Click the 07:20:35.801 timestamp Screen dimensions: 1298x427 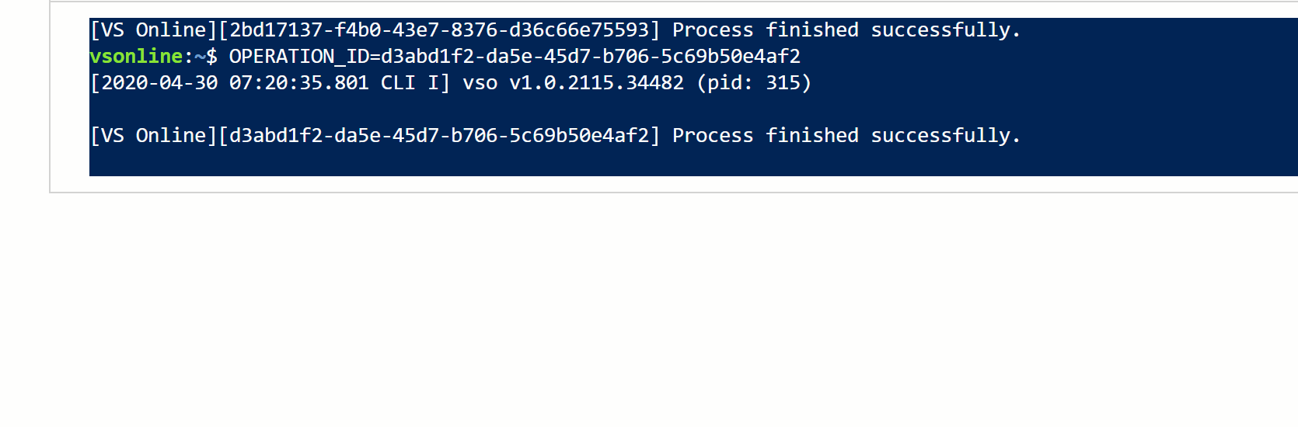pos(298,83)
